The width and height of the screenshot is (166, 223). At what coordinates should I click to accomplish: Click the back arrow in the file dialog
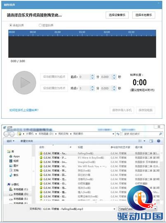6,134
